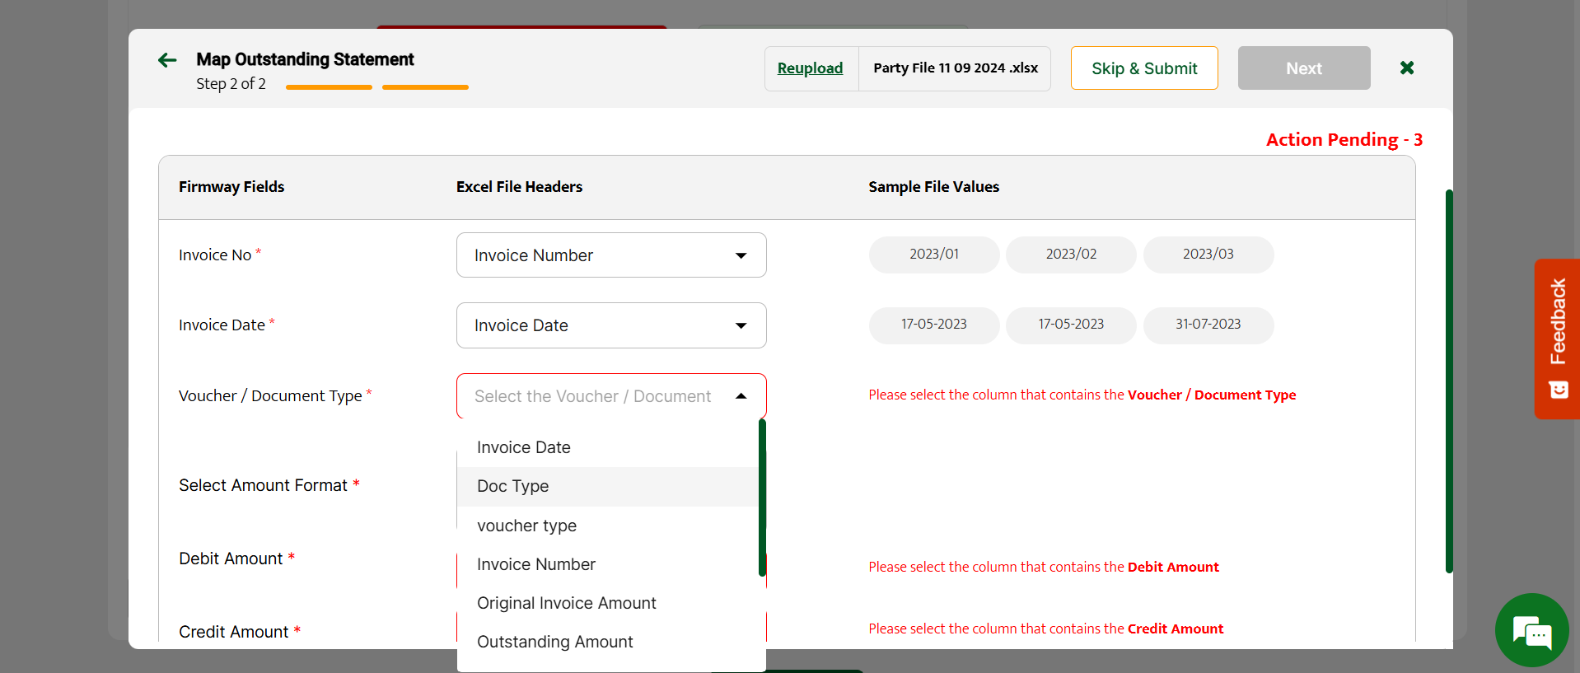1580x673 pixels.
Task: Pick Invoice Date in the dropdown list
Action: point(523,447)
